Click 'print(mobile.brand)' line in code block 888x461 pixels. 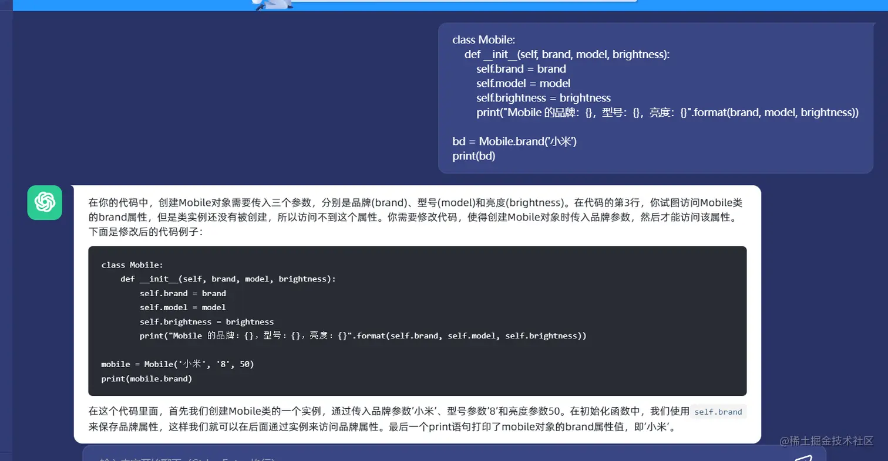[x=147, y=378]
